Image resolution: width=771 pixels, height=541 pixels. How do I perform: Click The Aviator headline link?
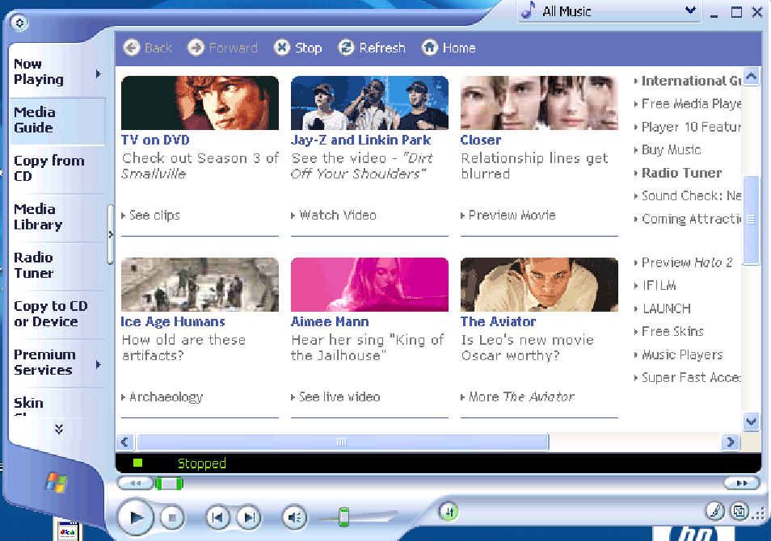(498, 322)
